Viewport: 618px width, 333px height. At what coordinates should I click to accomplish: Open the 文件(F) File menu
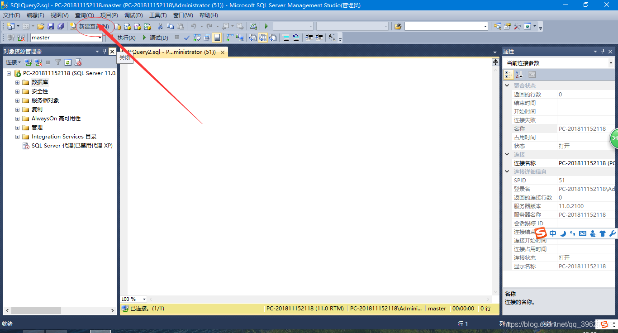[12, 15]
